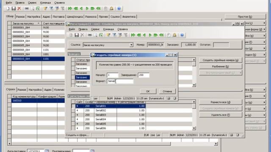This screenshot has height=152, width=271.
Task: Click alert bell in Registration window toolbar
Action: (174, 35)
